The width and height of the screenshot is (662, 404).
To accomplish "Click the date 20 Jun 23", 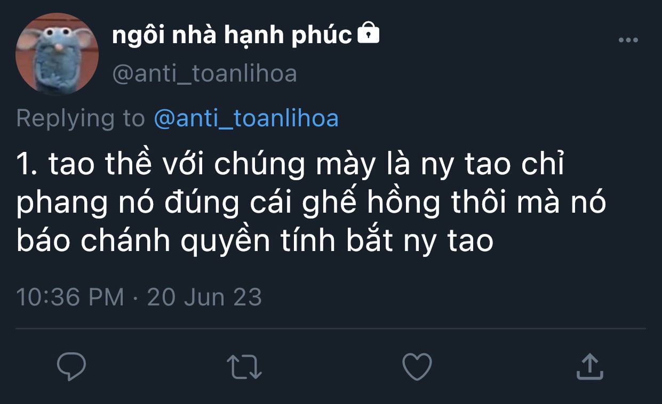I will (204, 297).
